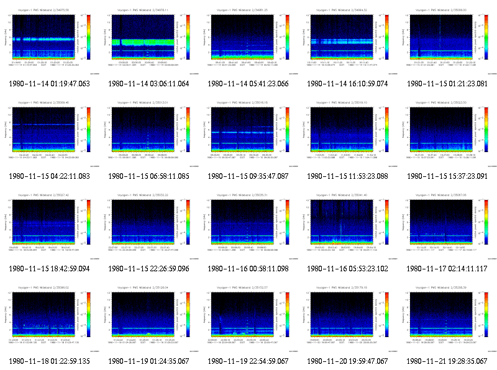The height and width of the screenshot is (370, 497).
Task: Open spectrogram thumbnail for 1980-11-15 01:21:23.081
Action: click(447, 41)
